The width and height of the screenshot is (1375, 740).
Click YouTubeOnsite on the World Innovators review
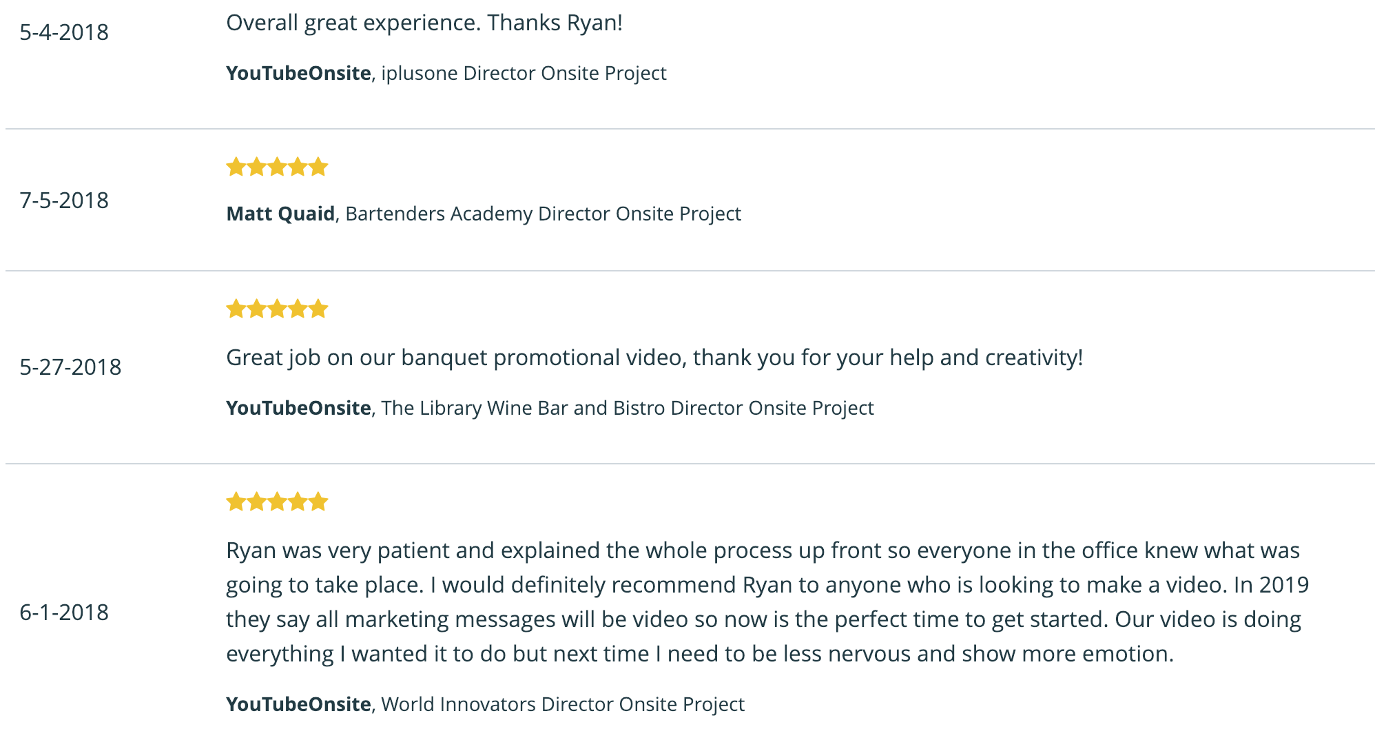point(298,704)
